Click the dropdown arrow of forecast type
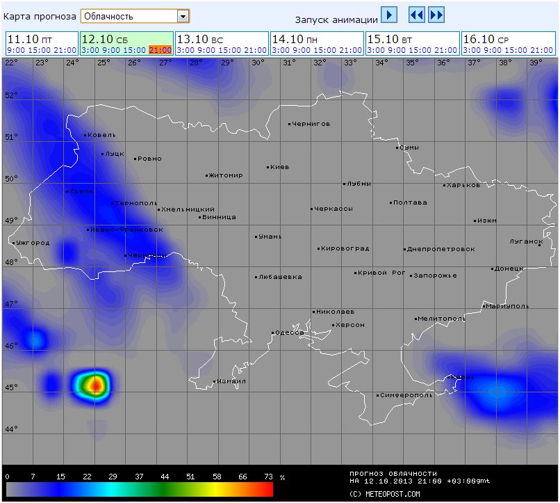The height and width of the screenshot is (503, 560). click(183, 16)
